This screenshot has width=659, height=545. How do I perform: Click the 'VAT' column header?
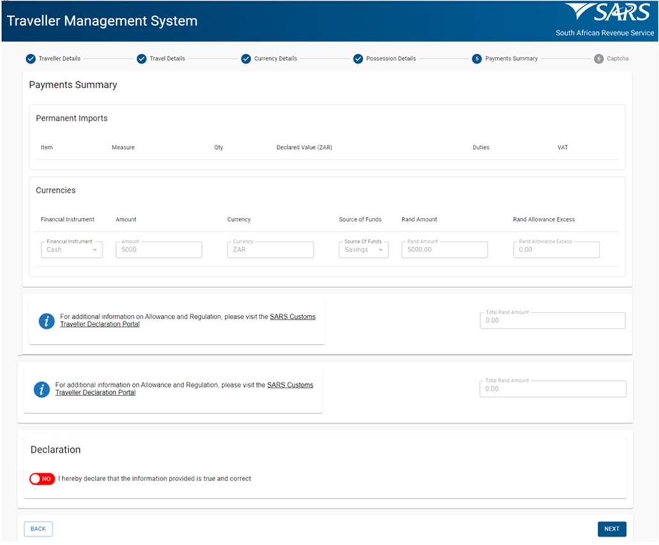tap(562, 148)
